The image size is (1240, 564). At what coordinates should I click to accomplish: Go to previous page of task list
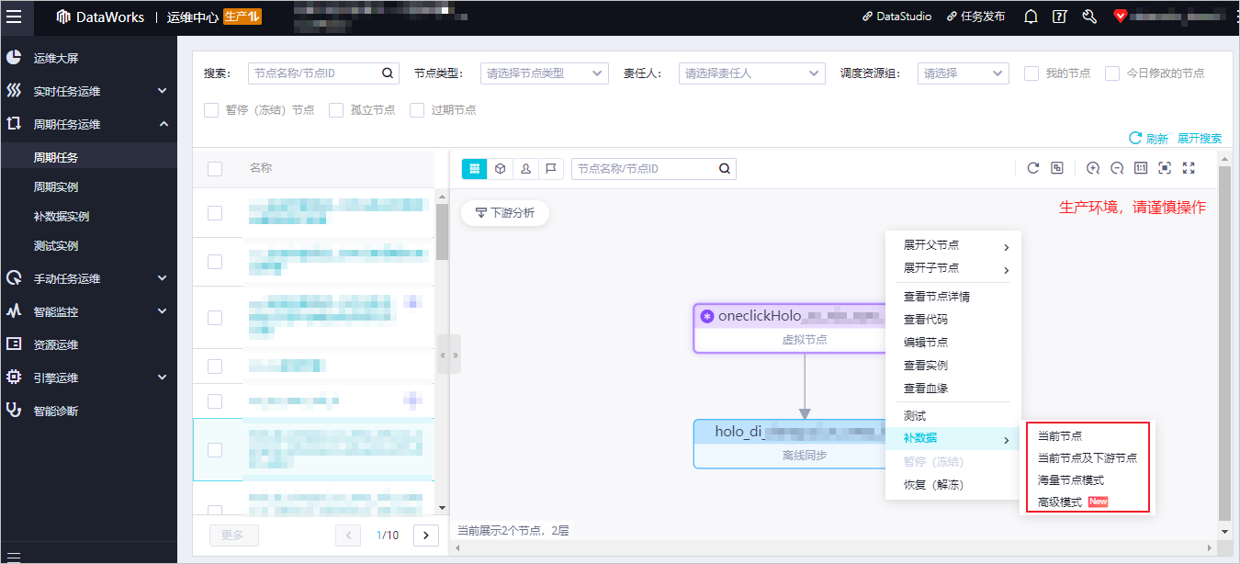(x=348, y=536)
